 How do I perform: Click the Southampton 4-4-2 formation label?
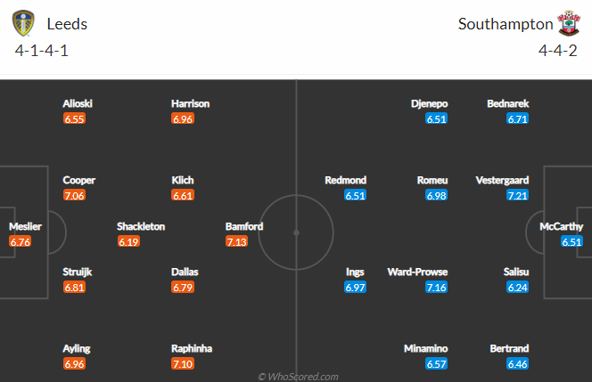point(558,51)
